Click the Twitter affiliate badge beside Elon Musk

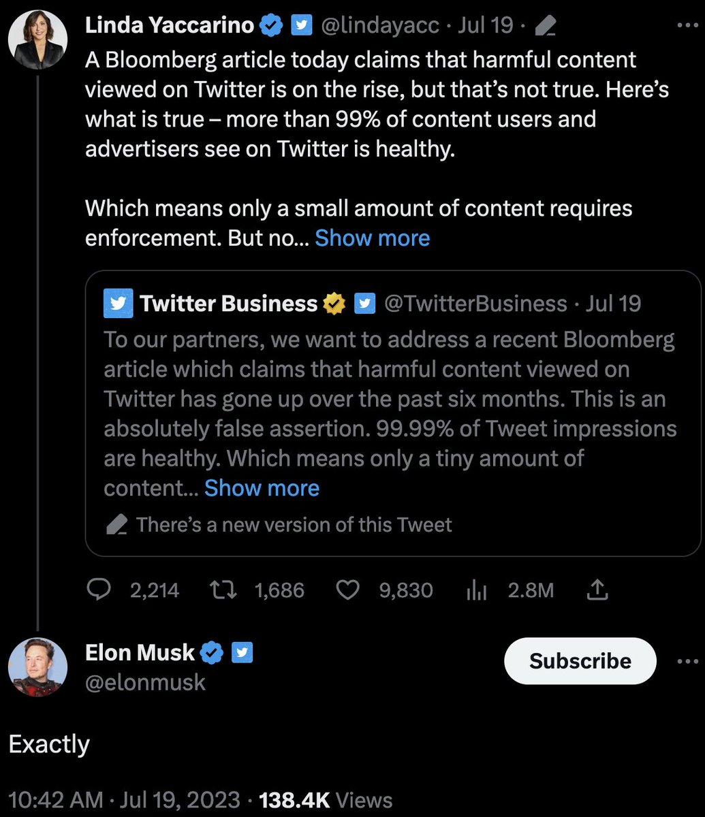242,652
